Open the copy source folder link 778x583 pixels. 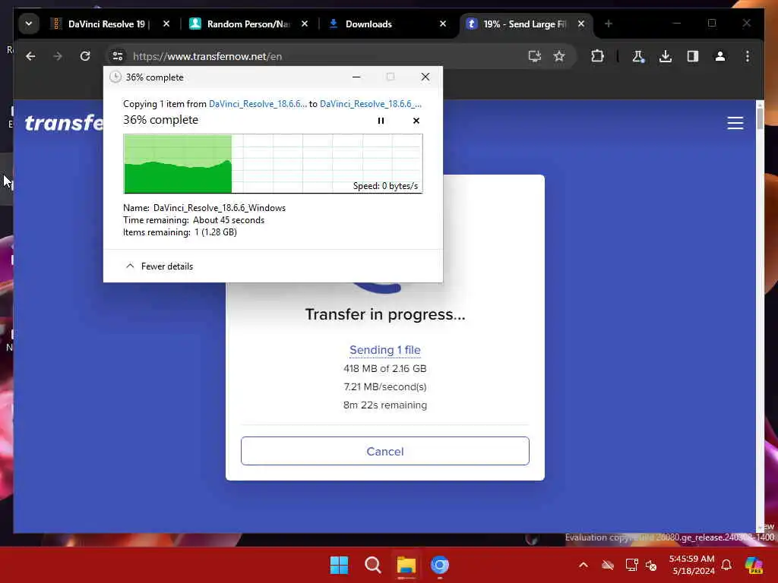258,104
